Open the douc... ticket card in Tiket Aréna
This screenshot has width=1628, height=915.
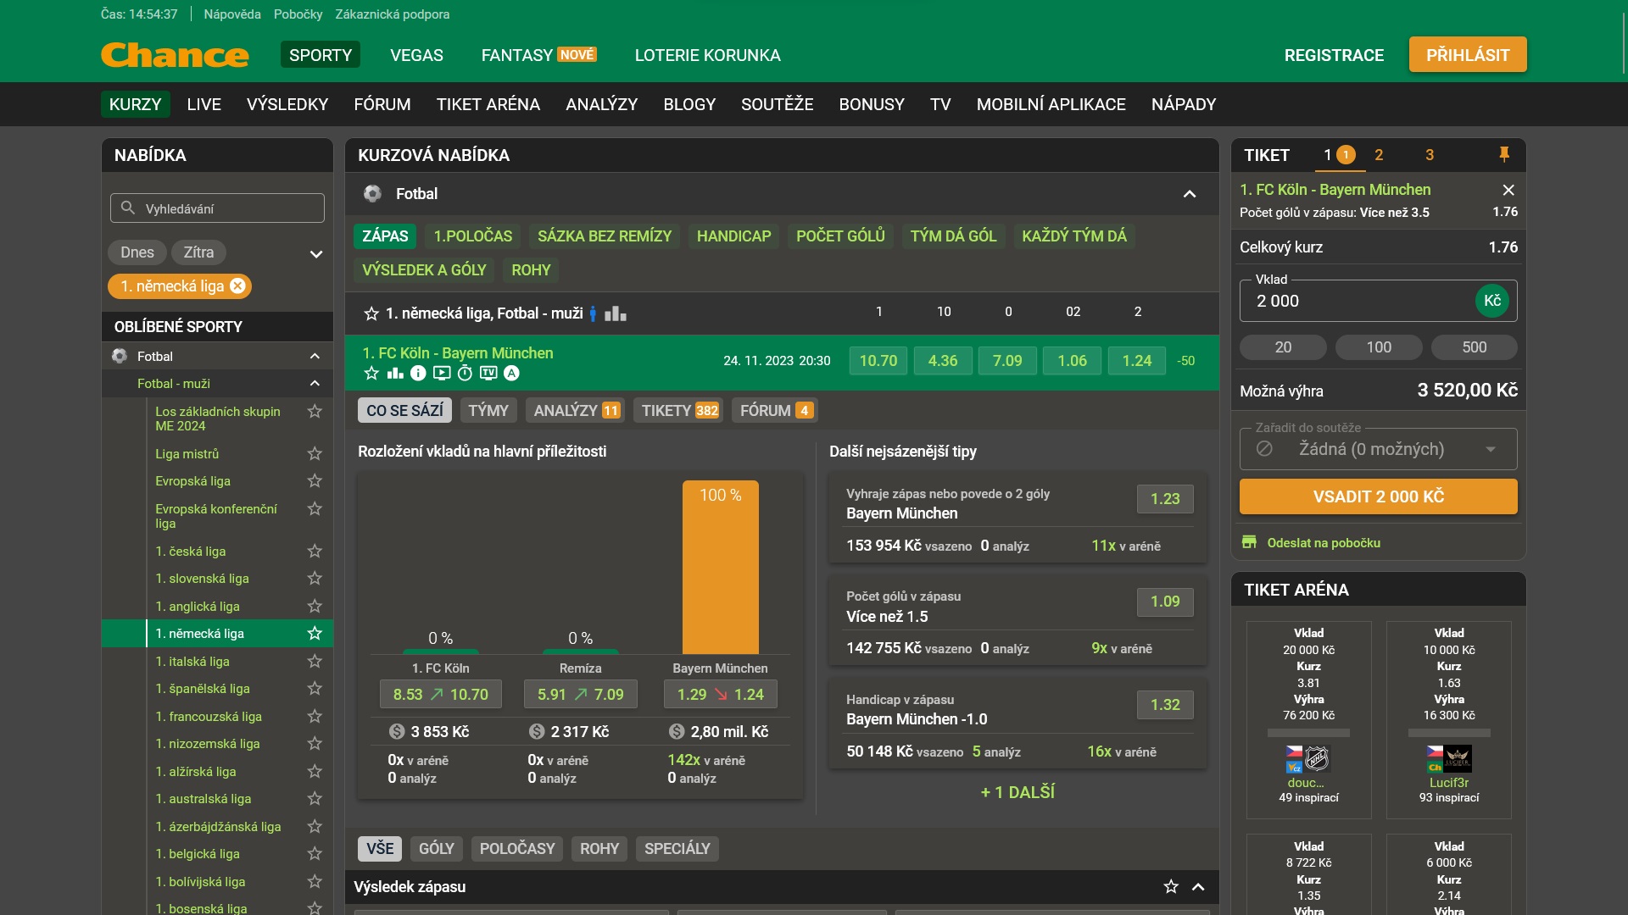1308,720
